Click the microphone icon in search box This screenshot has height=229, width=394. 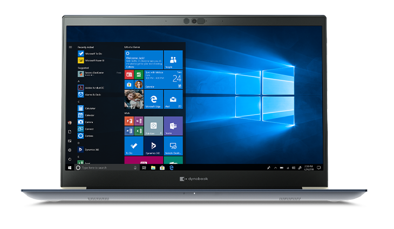(135, 167)
